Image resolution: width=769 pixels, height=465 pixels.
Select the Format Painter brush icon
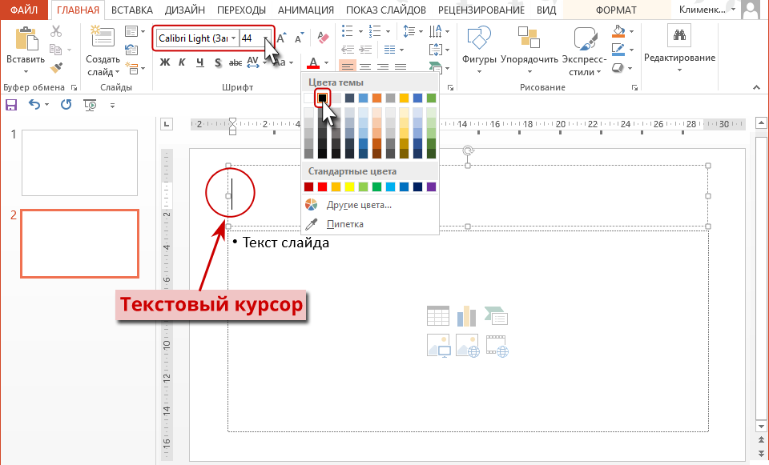click(56, 67)
